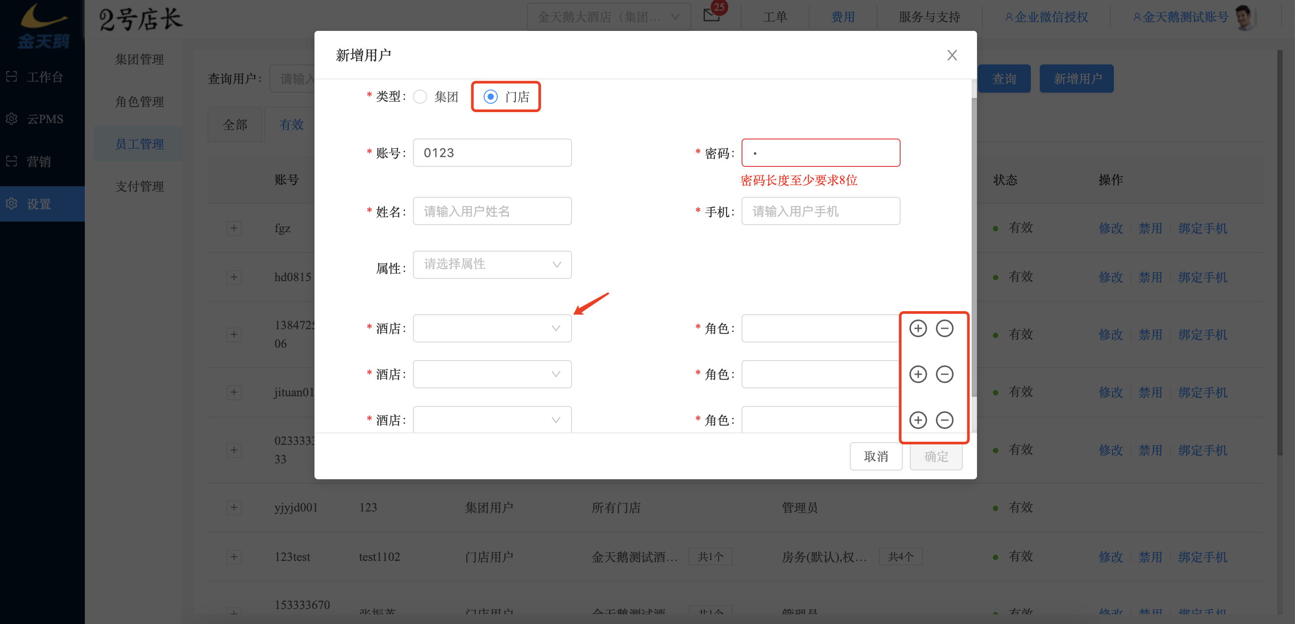This screenshot has width=1295, height=624.
Task: Open 设置 in the left sidebar
Action: 42,204
